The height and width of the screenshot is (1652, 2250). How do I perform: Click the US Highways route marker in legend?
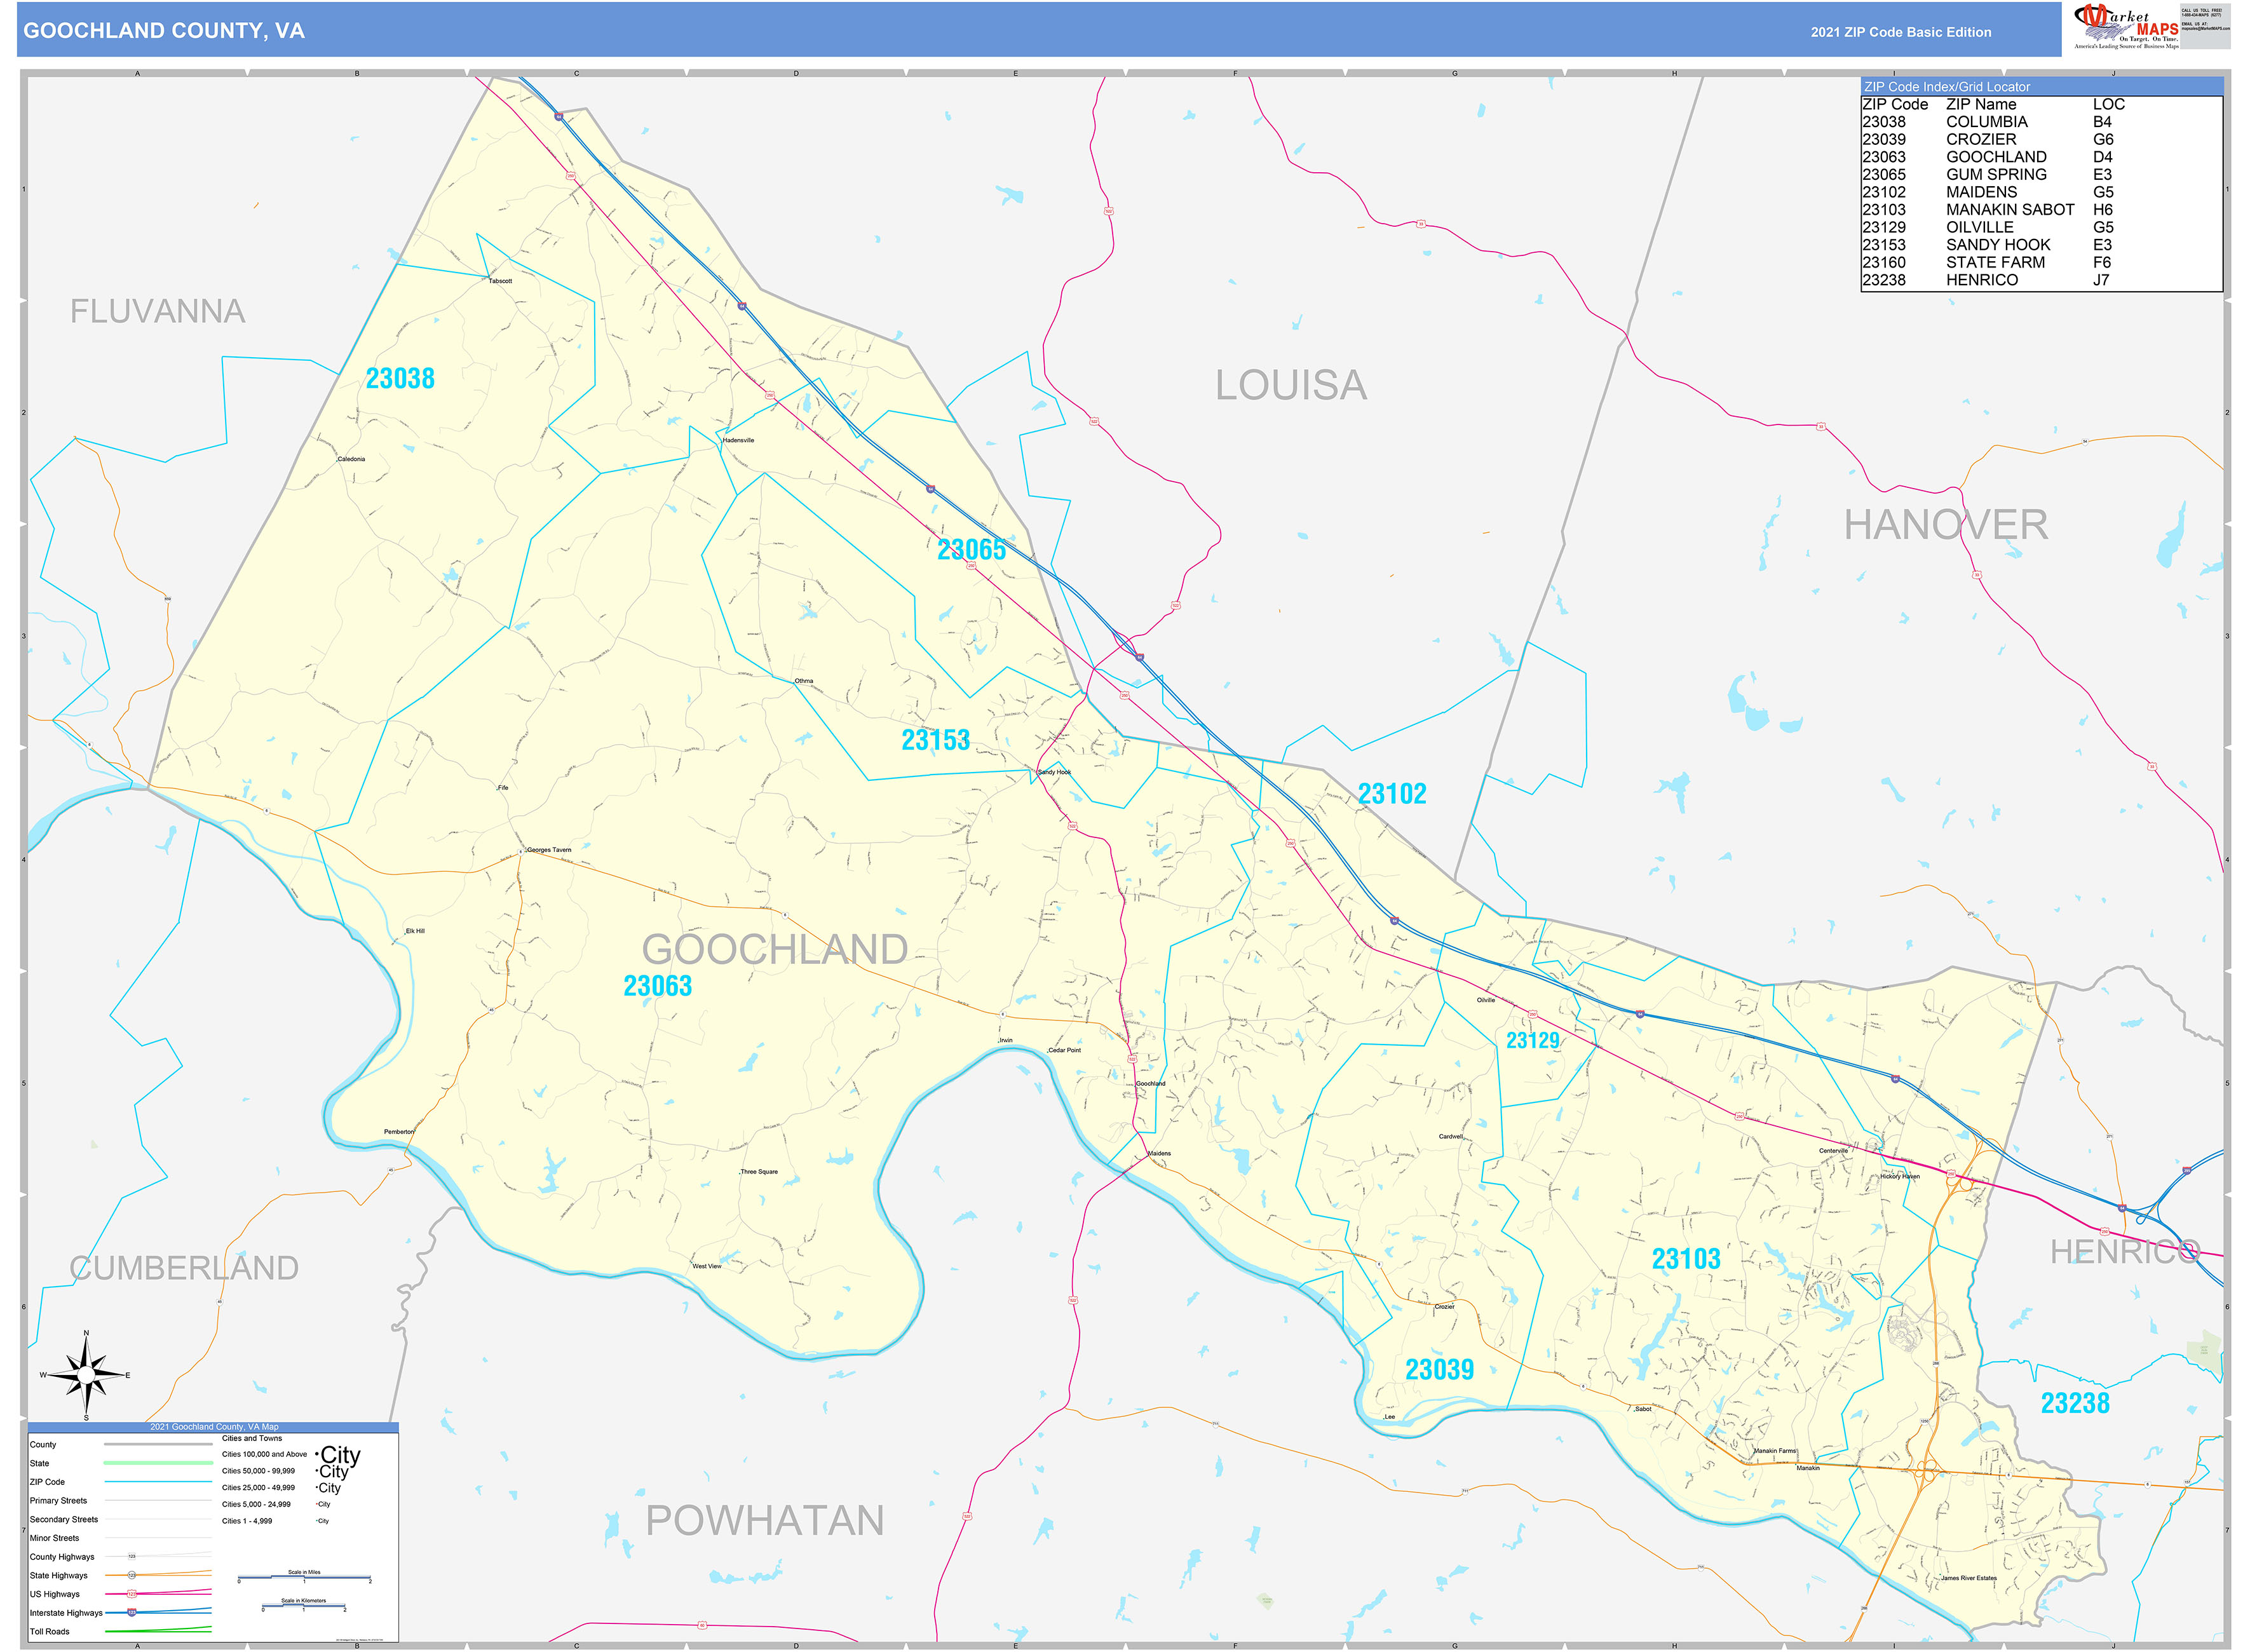click(x=131, y=1593)
